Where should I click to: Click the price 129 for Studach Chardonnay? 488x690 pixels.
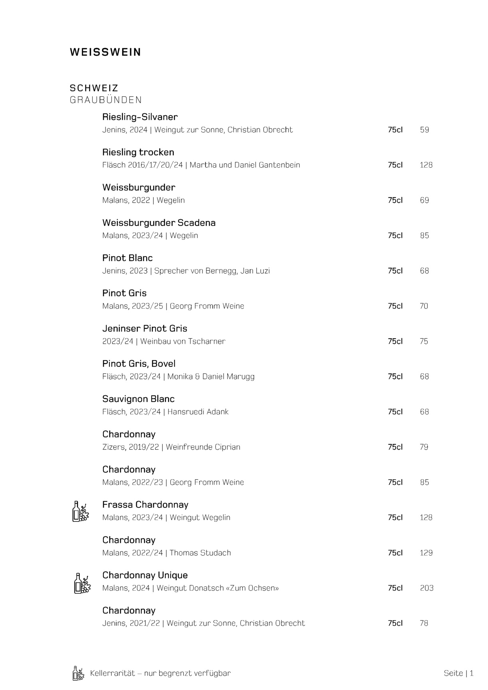pyautogui.click(x=426, y=553)
